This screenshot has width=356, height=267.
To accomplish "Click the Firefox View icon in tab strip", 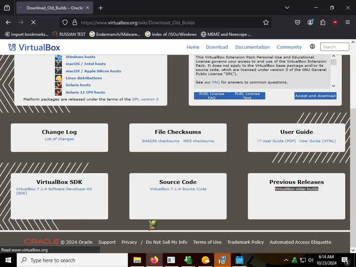I will tap(7, 8).
